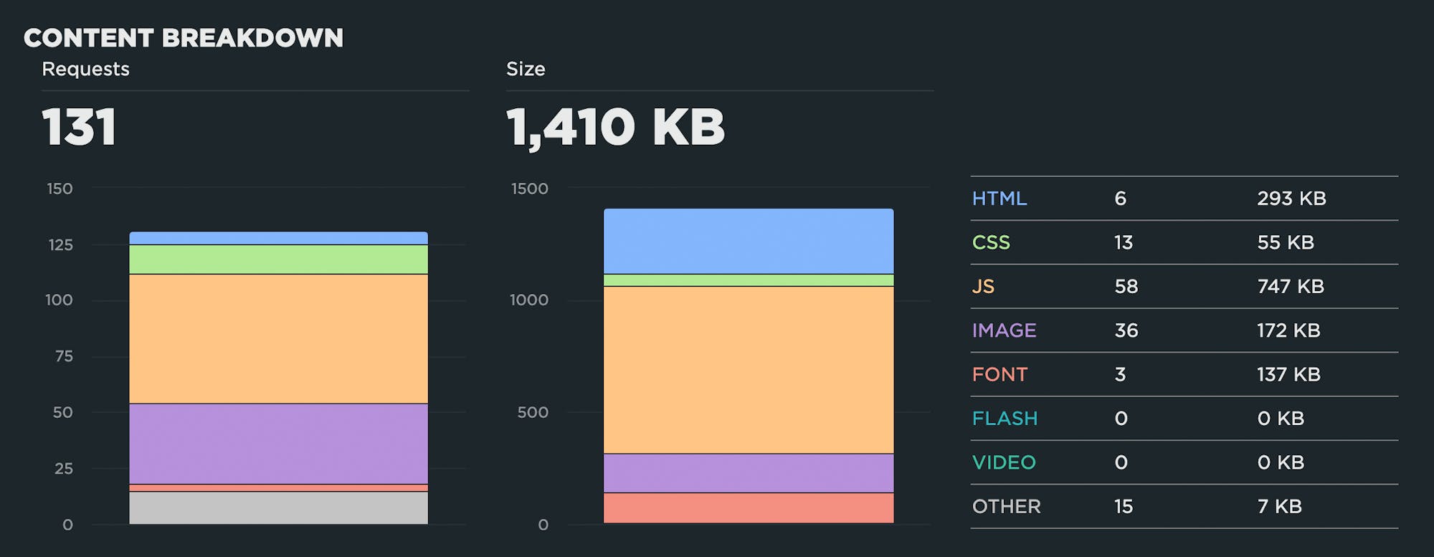This screenshot has height=557, width=1434.
Task: Select the green CSS segment in Requests bar
Action: pos(278,260)
